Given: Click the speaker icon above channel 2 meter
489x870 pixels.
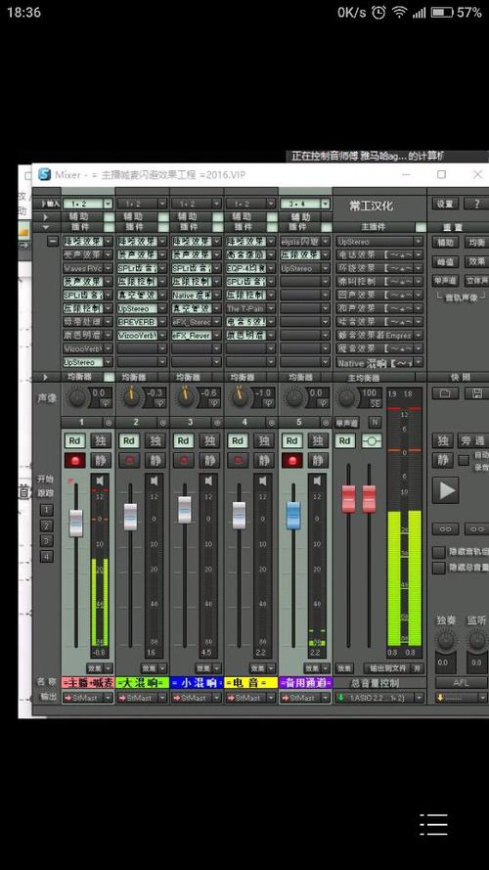Looking at the screenshot, I should pos(155,480).
